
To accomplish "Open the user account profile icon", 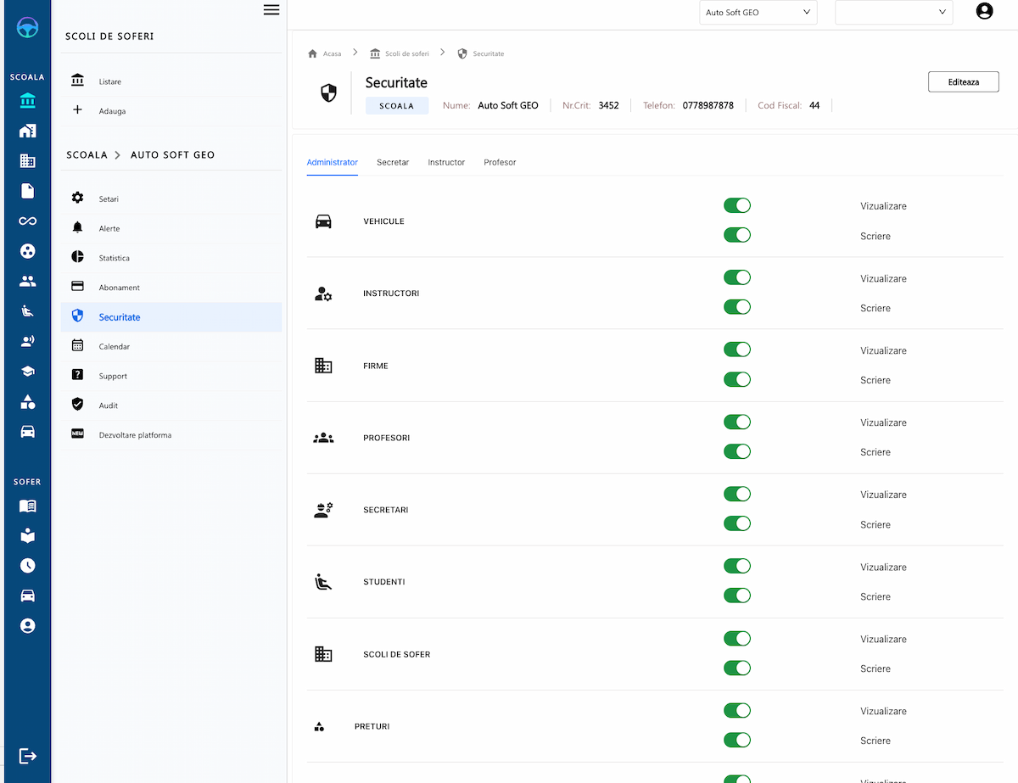I will (x=984, y=12).
